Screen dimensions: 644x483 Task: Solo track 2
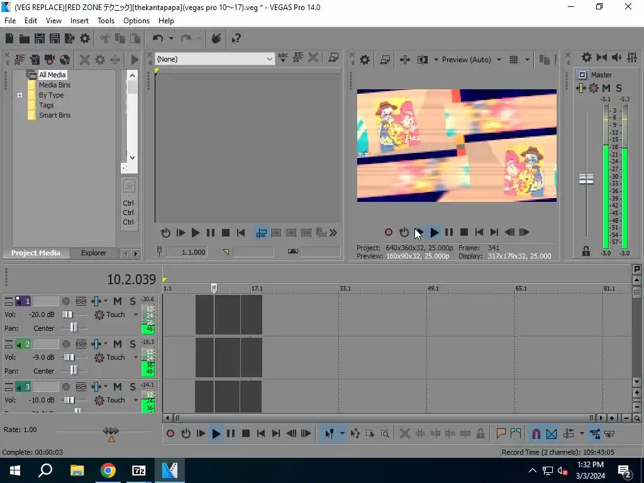pos(133,344)
